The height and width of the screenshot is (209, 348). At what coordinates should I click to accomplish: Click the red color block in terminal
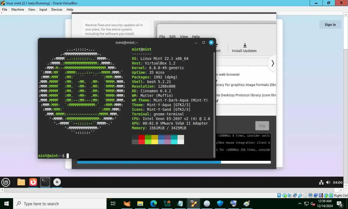pyautogui.click(x=141, y=139)
